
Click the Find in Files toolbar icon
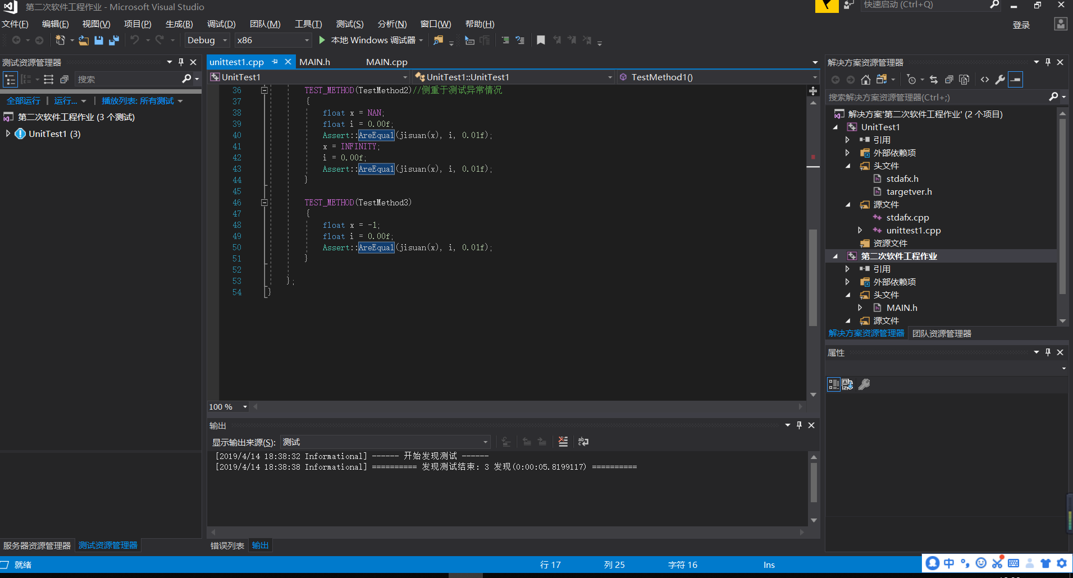pos(438,40)
